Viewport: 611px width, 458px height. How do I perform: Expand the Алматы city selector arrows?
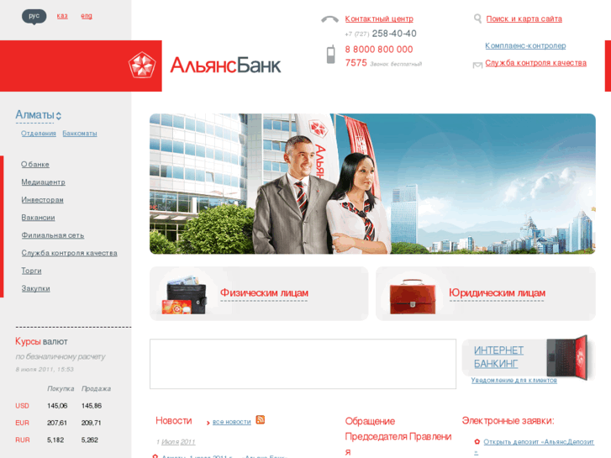click(x=59, y=116)
